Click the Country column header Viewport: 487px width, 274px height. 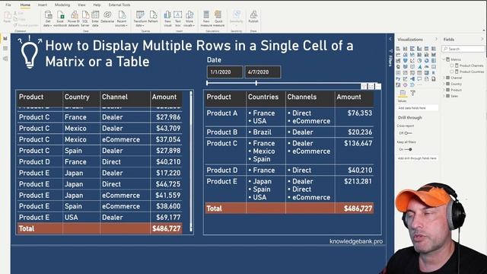[x=77, y=97]
